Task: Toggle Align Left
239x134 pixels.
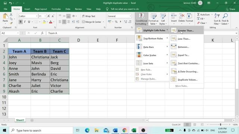Action: [x=60, y=22]
